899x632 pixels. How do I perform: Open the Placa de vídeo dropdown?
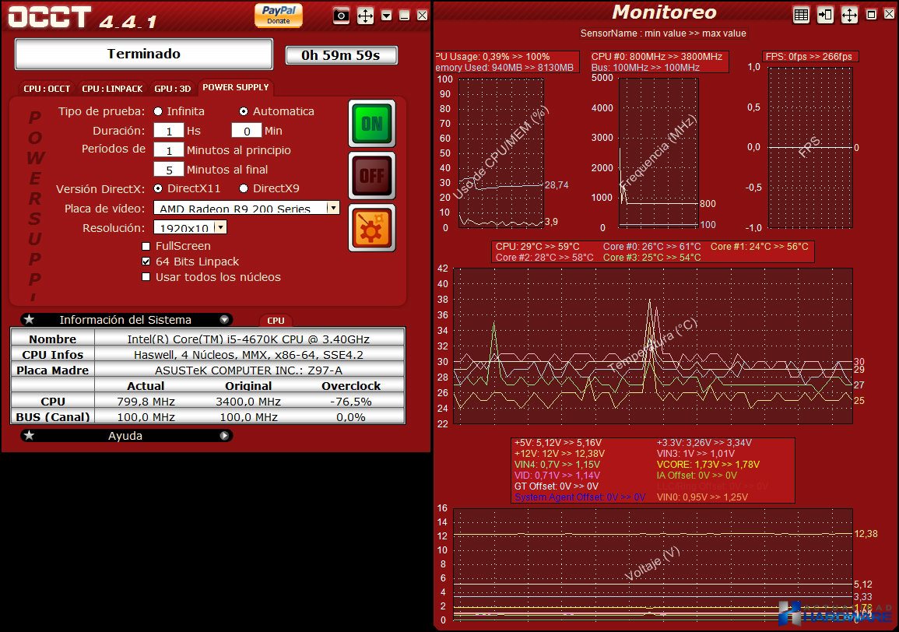[x=332, y=208]
